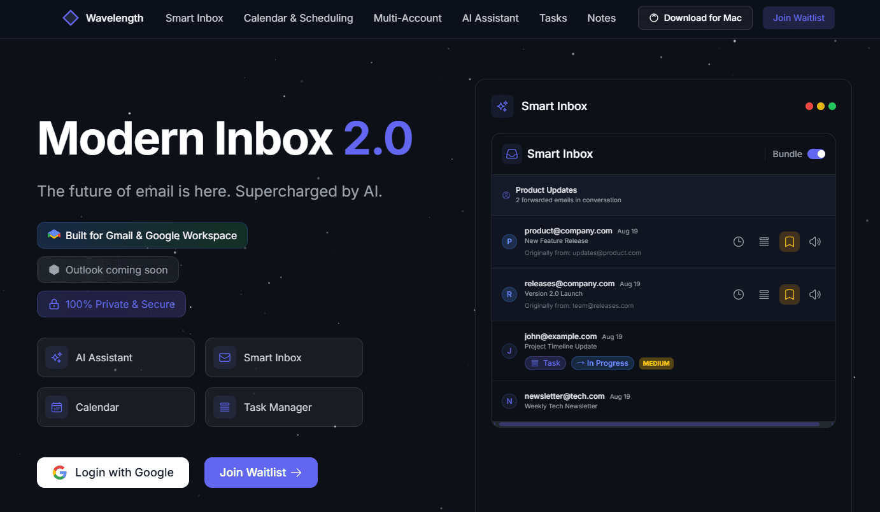Click the horizontal scrollbar under the inbox list

click(659, 424)
